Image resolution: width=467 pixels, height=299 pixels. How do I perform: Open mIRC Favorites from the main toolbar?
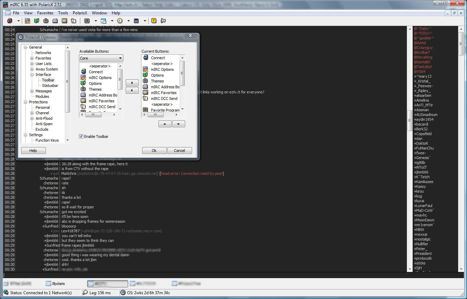pos(64,21)
